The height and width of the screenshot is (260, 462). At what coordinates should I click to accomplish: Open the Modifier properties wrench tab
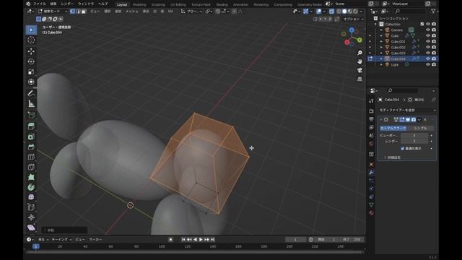[371, 172]
